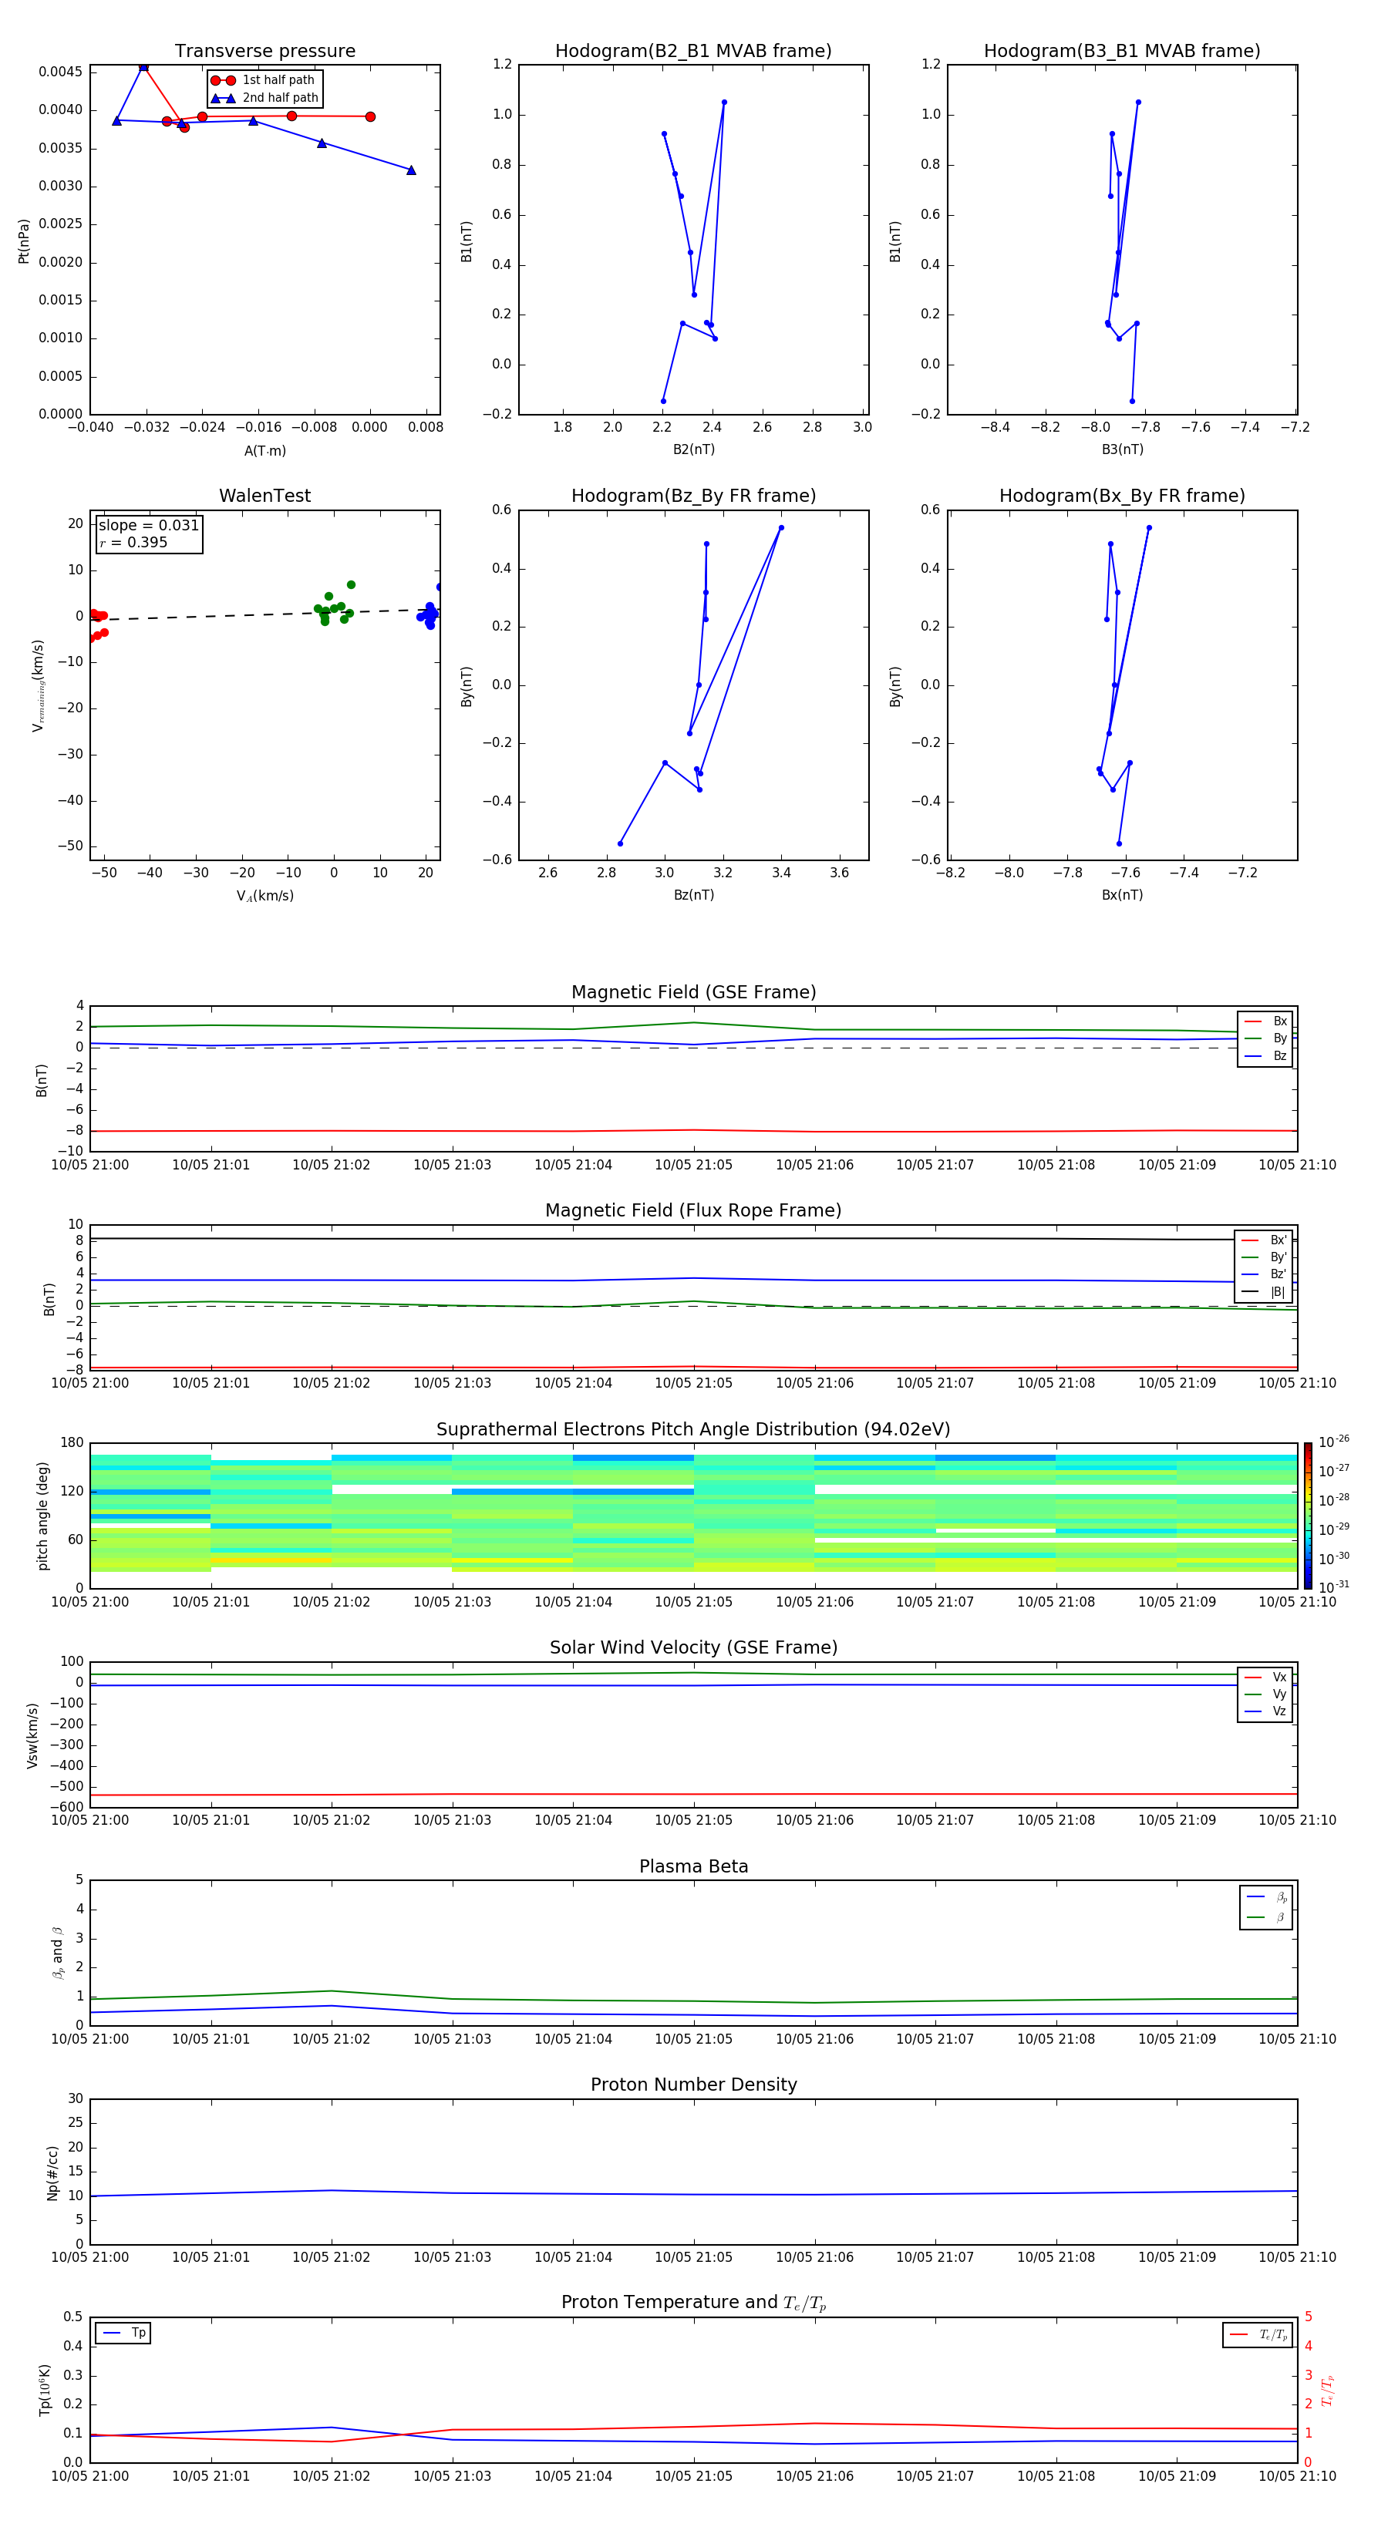Click the red Bx line in GSE plot
Viewport: 1388px width, 2544px height.
tap(693, 1131)
